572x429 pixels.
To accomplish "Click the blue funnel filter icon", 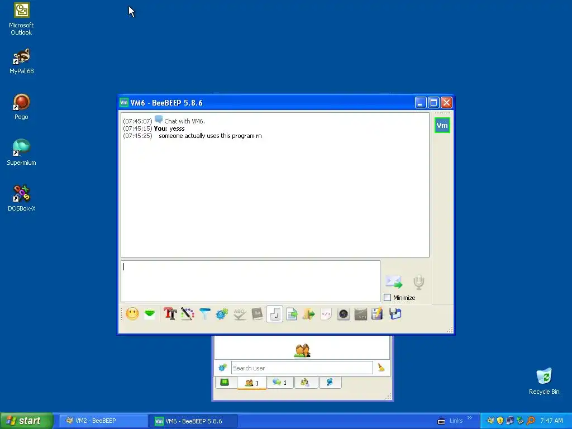I will [x=205, y=314].
